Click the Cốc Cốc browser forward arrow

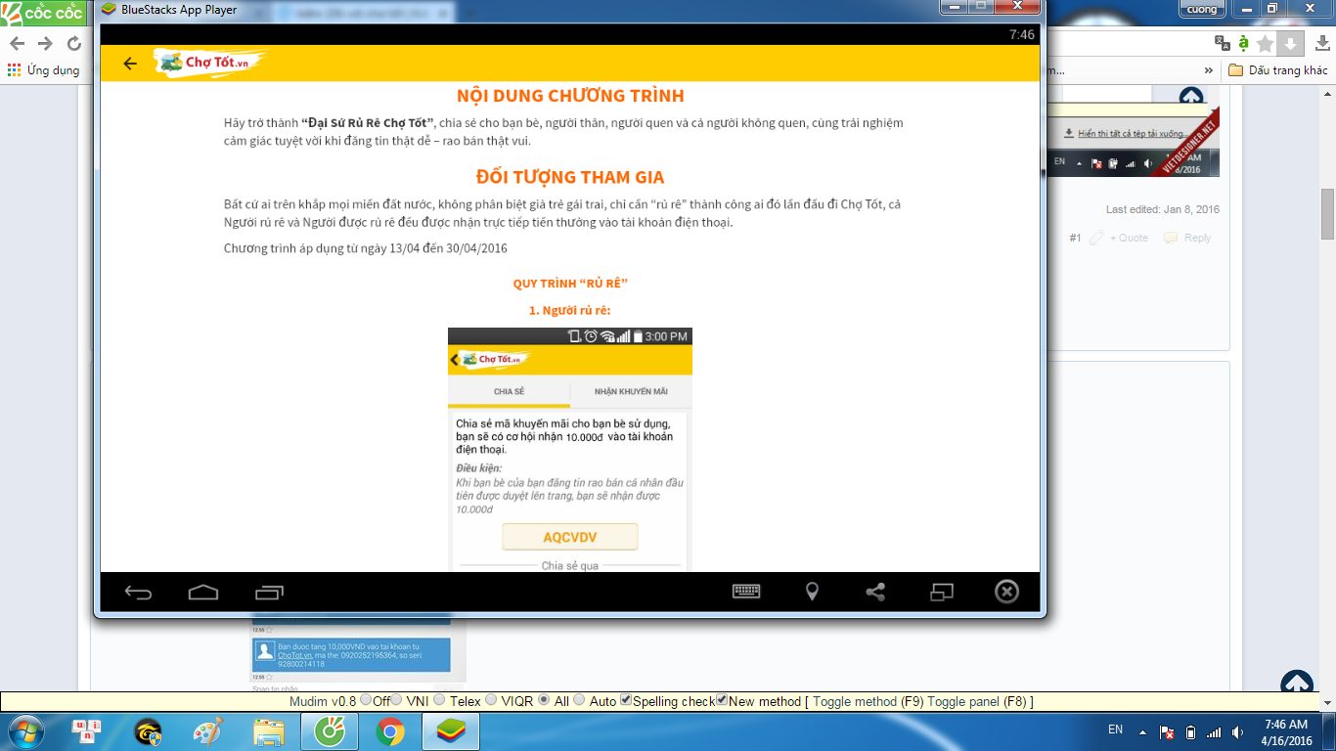[45, 44]
